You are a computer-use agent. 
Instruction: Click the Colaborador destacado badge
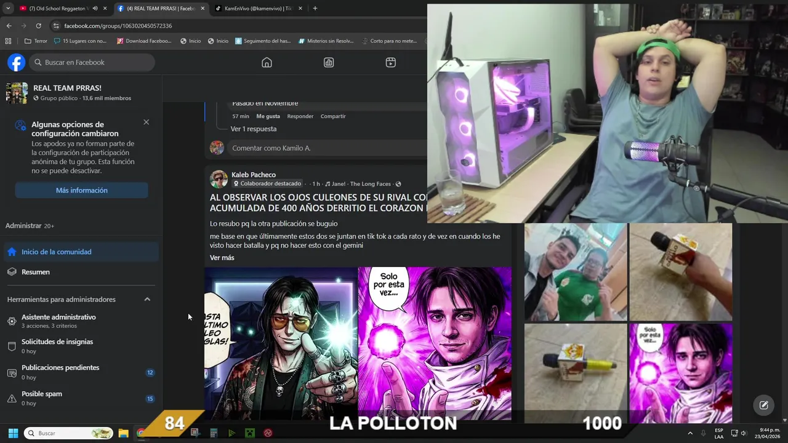(267, 183)
